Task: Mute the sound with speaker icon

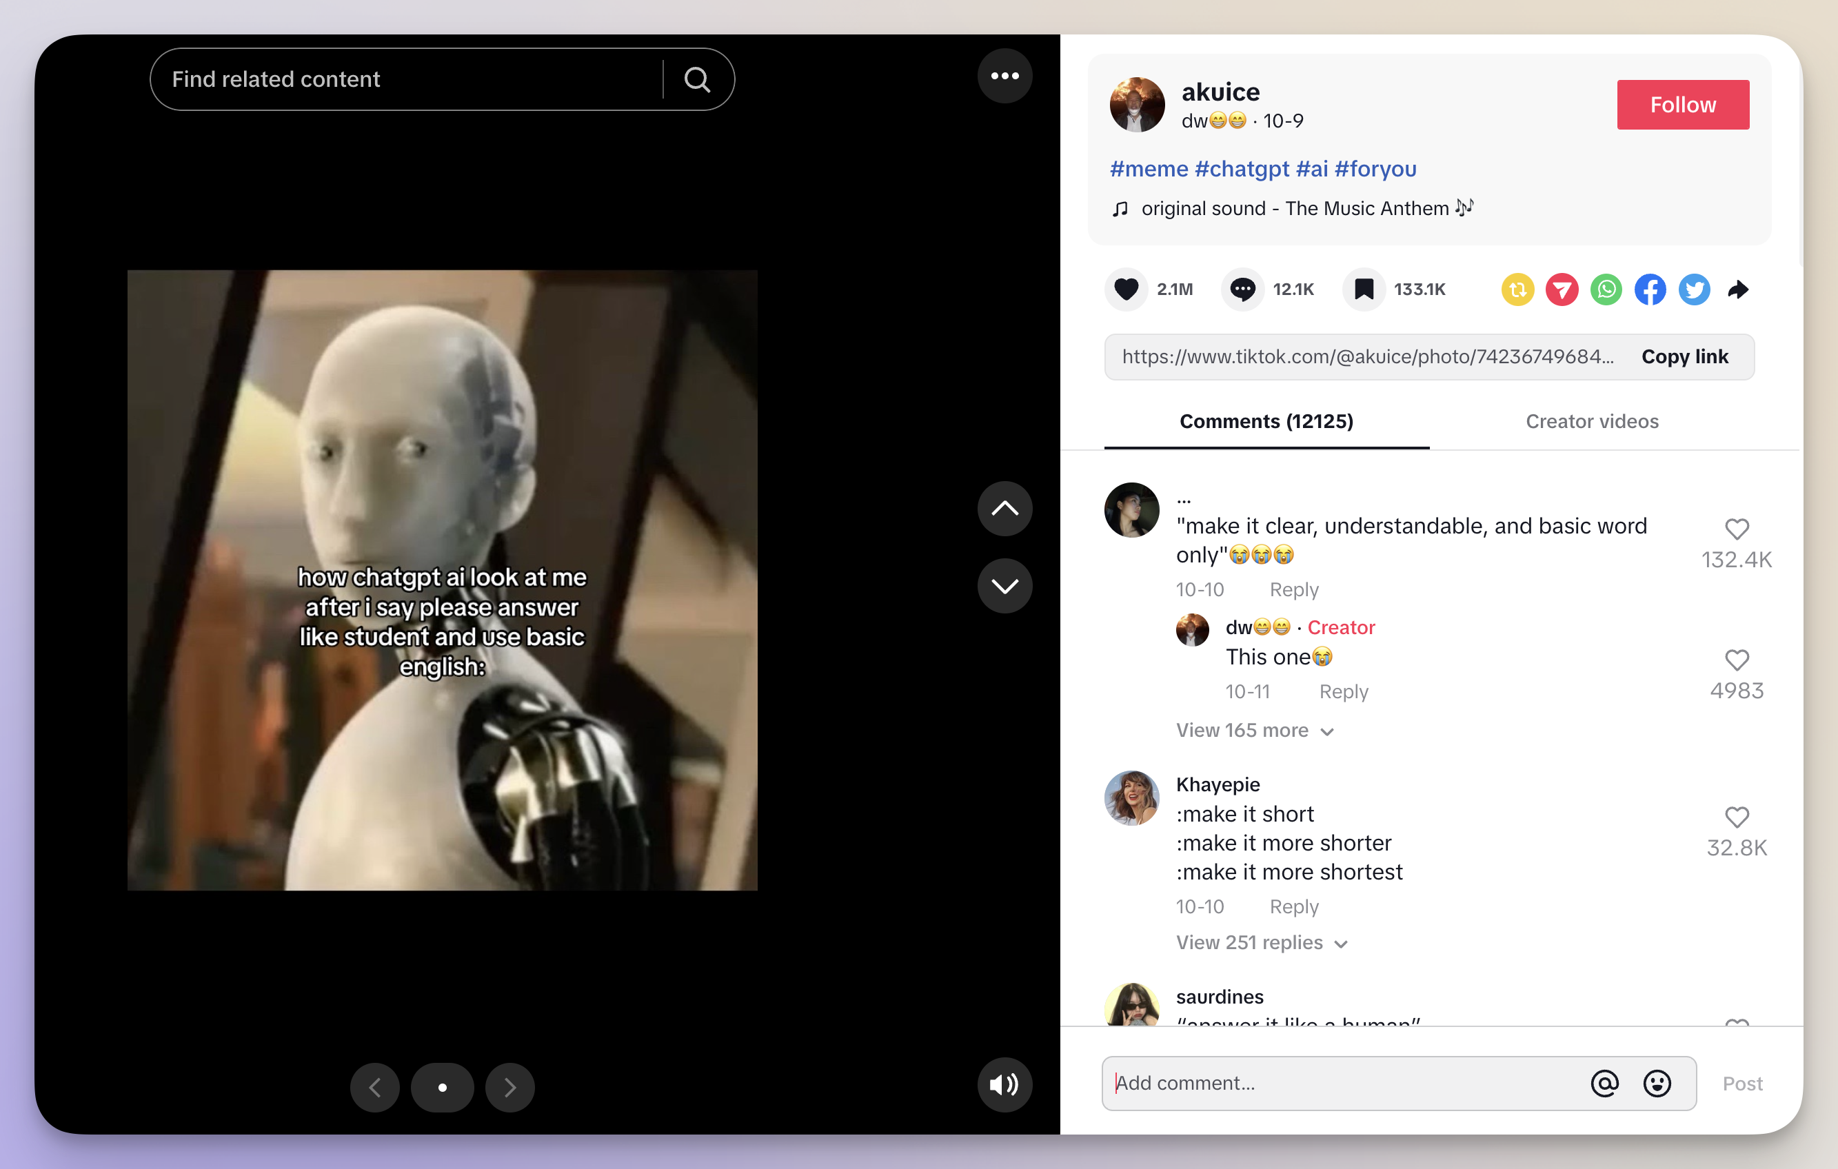Action: point(1004,1084)
